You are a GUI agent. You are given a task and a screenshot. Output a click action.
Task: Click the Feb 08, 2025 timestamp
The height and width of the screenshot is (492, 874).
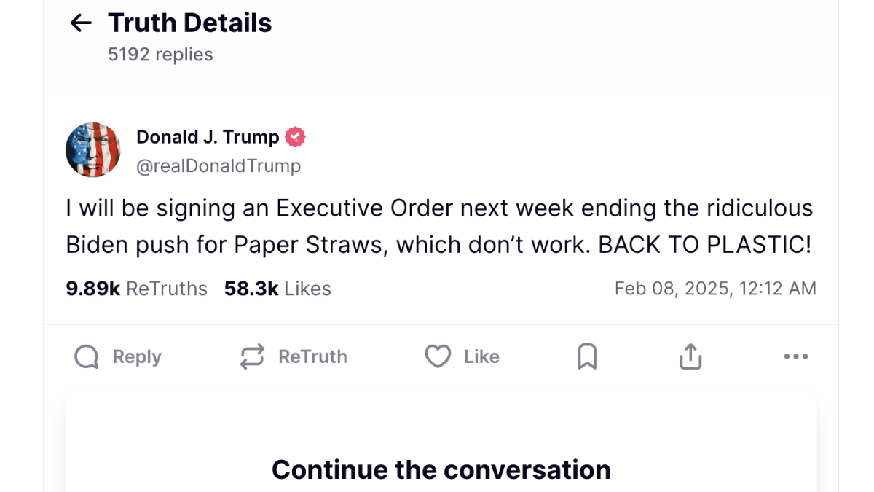[x=716, y=288]
